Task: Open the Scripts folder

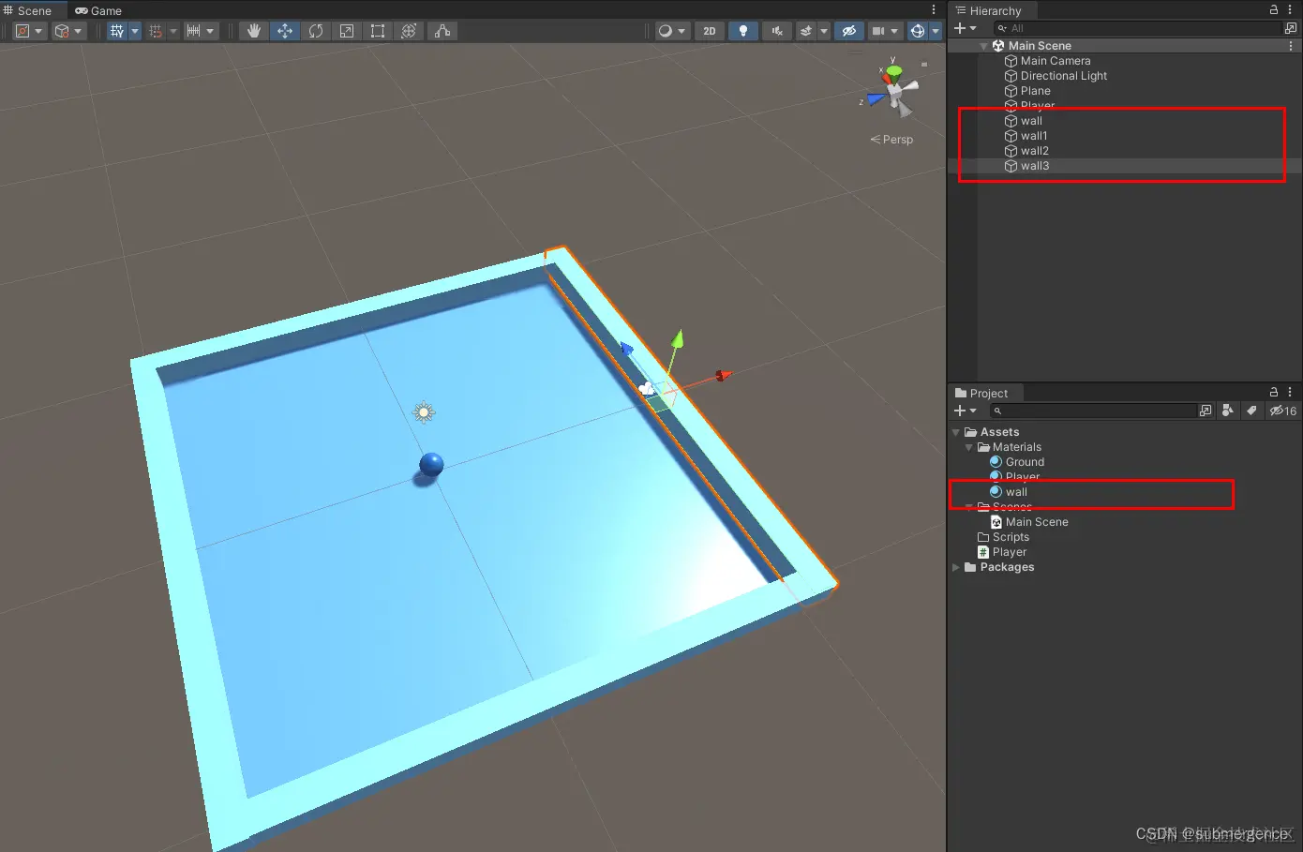Action: (1003, 537)
